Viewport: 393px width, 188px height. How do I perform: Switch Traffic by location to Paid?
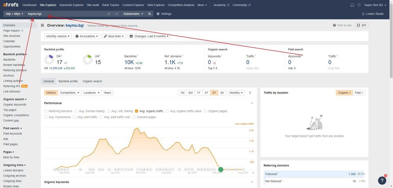click(359, 93)
